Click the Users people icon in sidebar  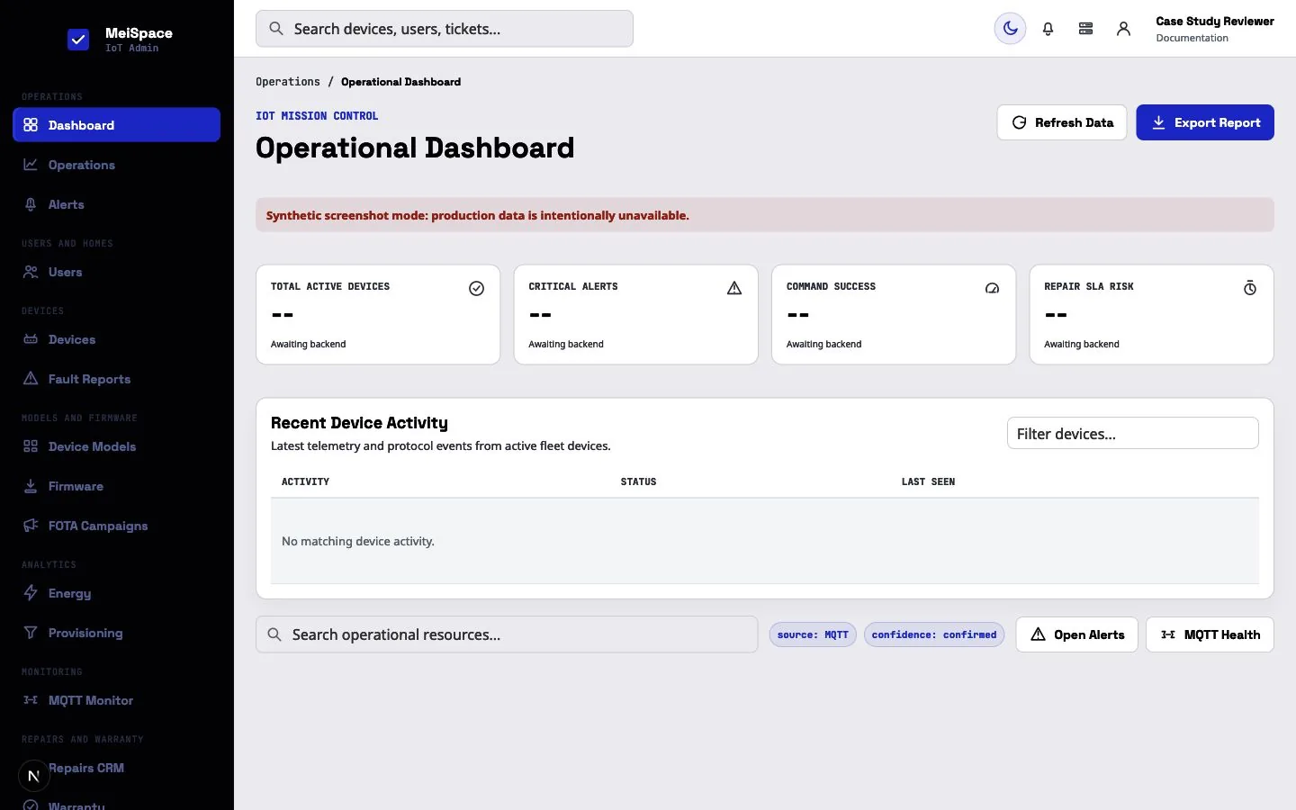pos(31,272)
